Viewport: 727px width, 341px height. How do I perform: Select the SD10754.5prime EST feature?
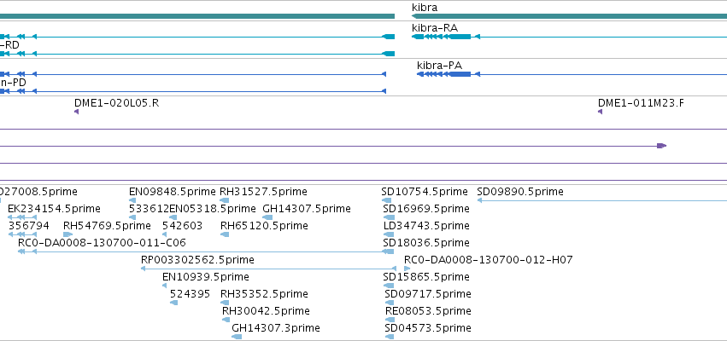[x=387, y=199]
